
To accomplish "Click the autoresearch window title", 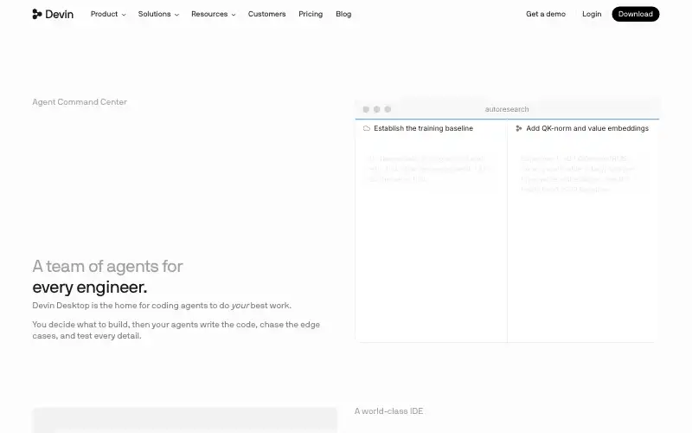I will click(507, 109).
